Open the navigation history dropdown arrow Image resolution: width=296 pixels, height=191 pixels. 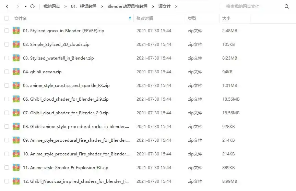click(26, 7)
